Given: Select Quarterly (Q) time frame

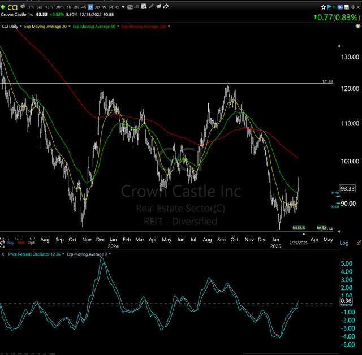Looking at the screenshot, I should (117, 7).
